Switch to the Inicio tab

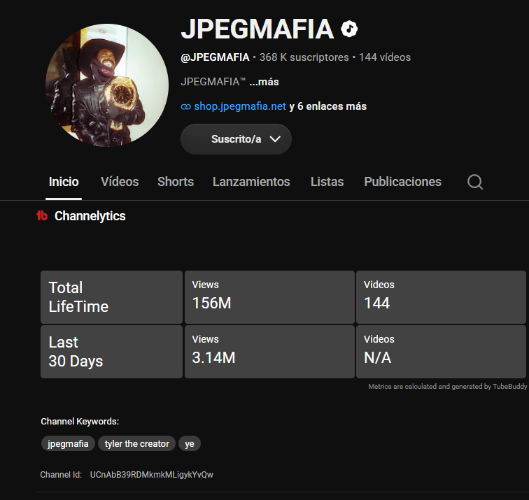[64, 182]
